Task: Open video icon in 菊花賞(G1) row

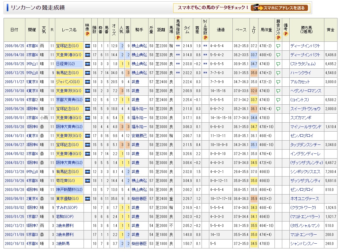Action: click(87, 181)
